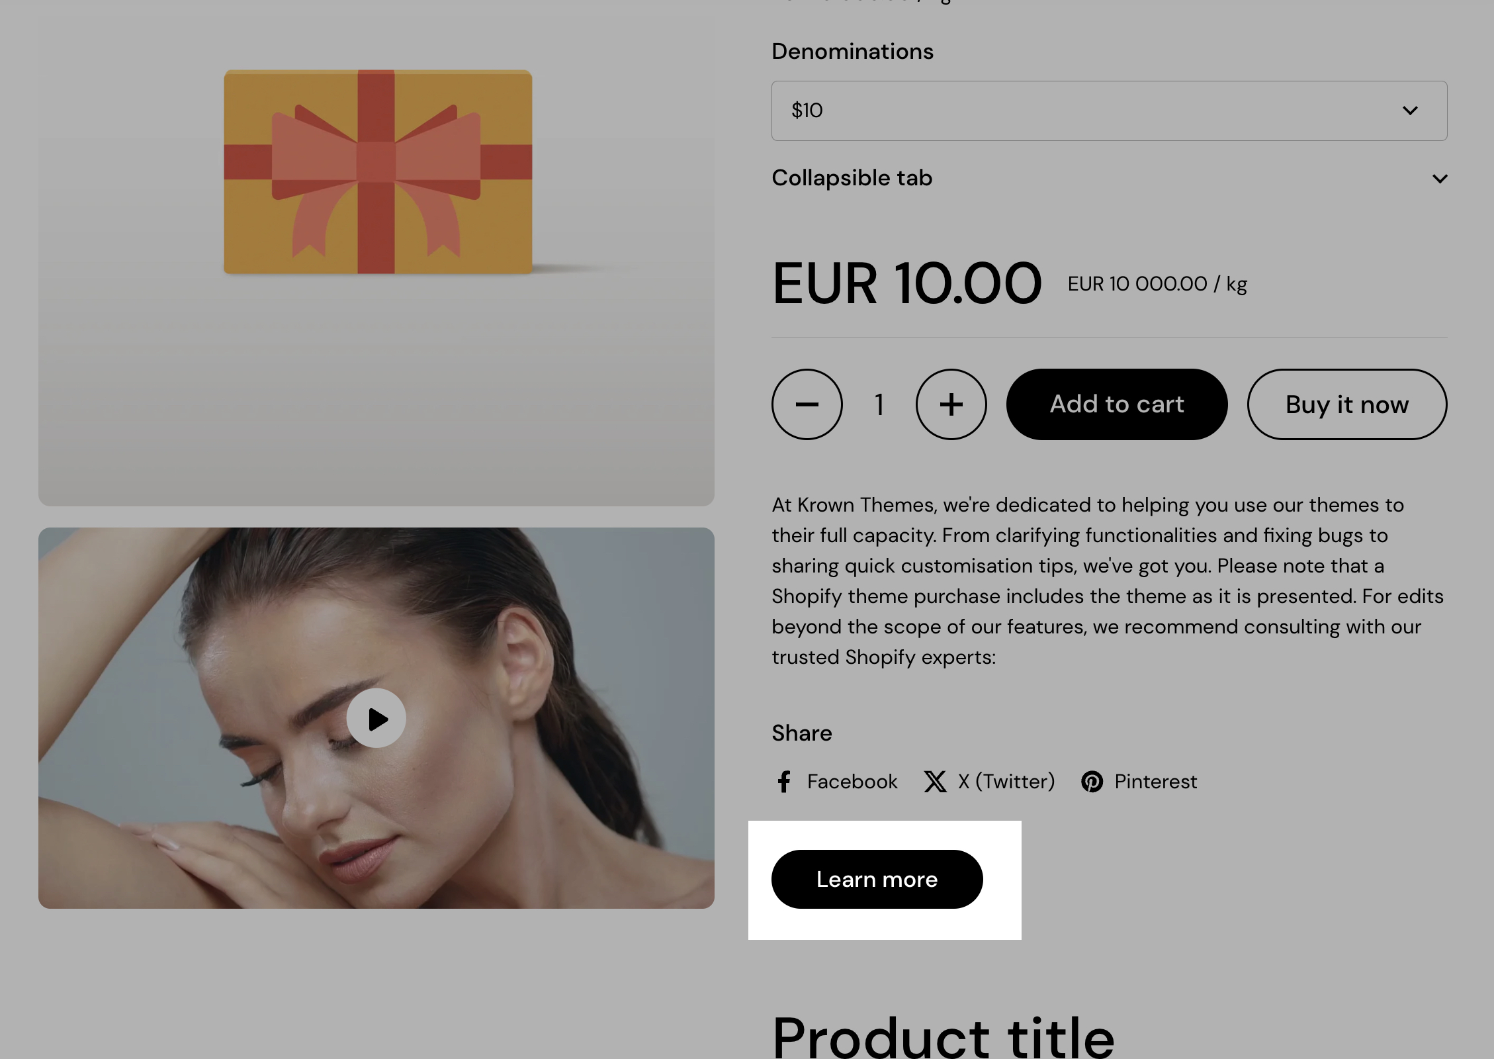The width and height of the screenshot is (1494, 1059).
Task: Click the Pinterest logo icon
Action: pos(1092,782)
